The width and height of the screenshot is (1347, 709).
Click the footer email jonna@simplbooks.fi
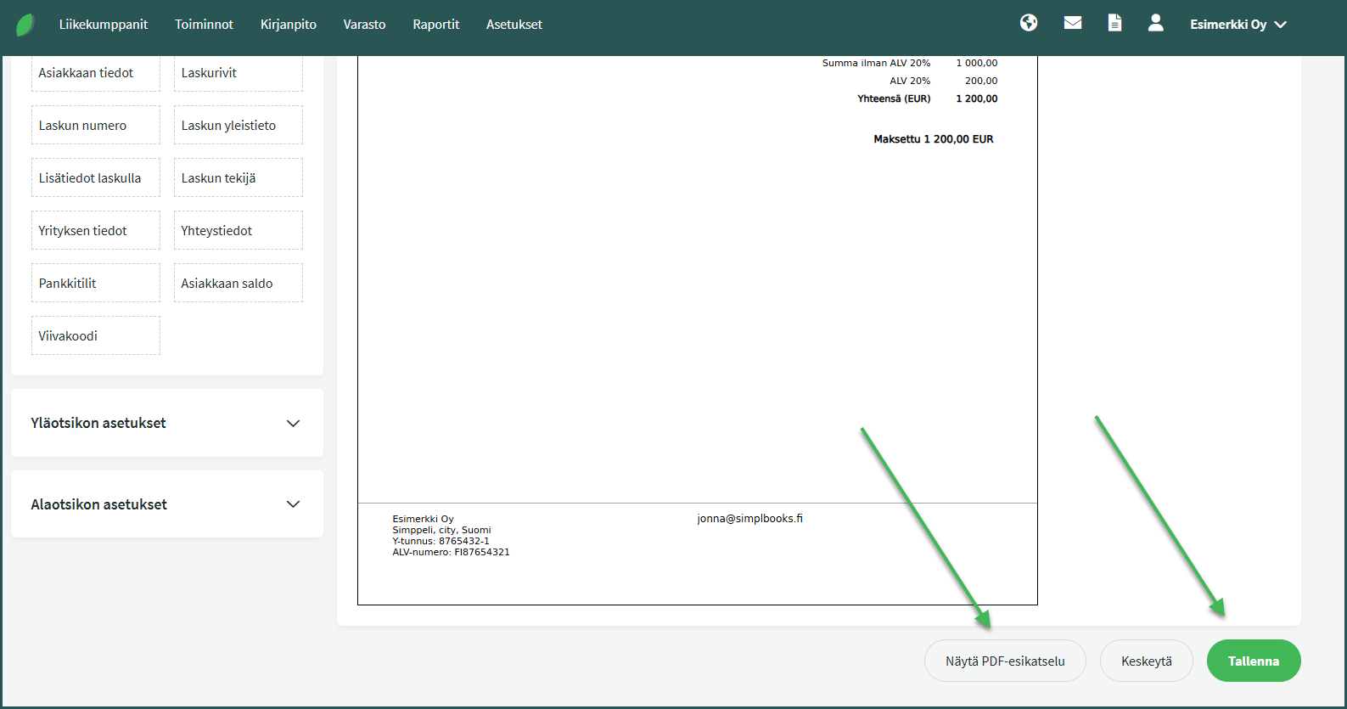click(749, 518)
